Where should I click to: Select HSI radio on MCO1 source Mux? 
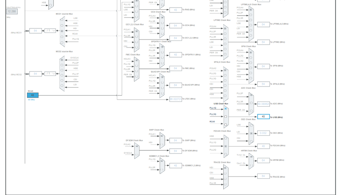click(62, 31)
